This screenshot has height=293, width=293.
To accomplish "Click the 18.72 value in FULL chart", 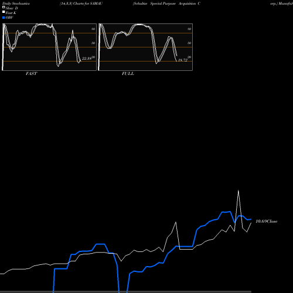I will click(183, 60).
